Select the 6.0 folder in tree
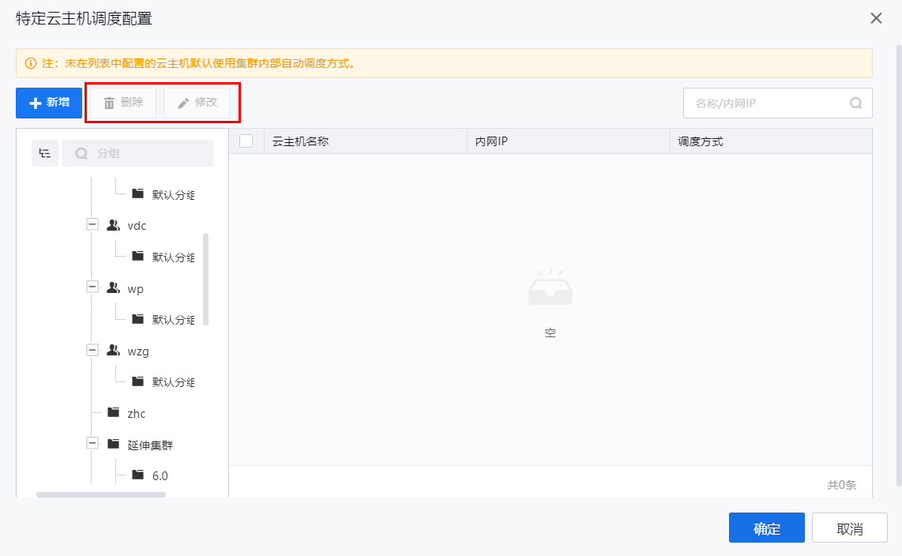This screenshot has height=556, width=902. 160,476
